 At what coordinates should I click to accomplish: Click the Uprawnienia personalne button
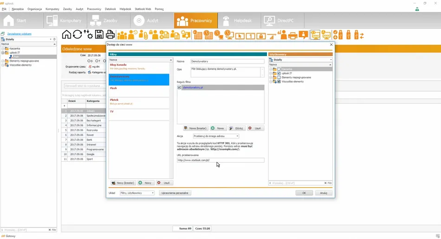(175, 193)
